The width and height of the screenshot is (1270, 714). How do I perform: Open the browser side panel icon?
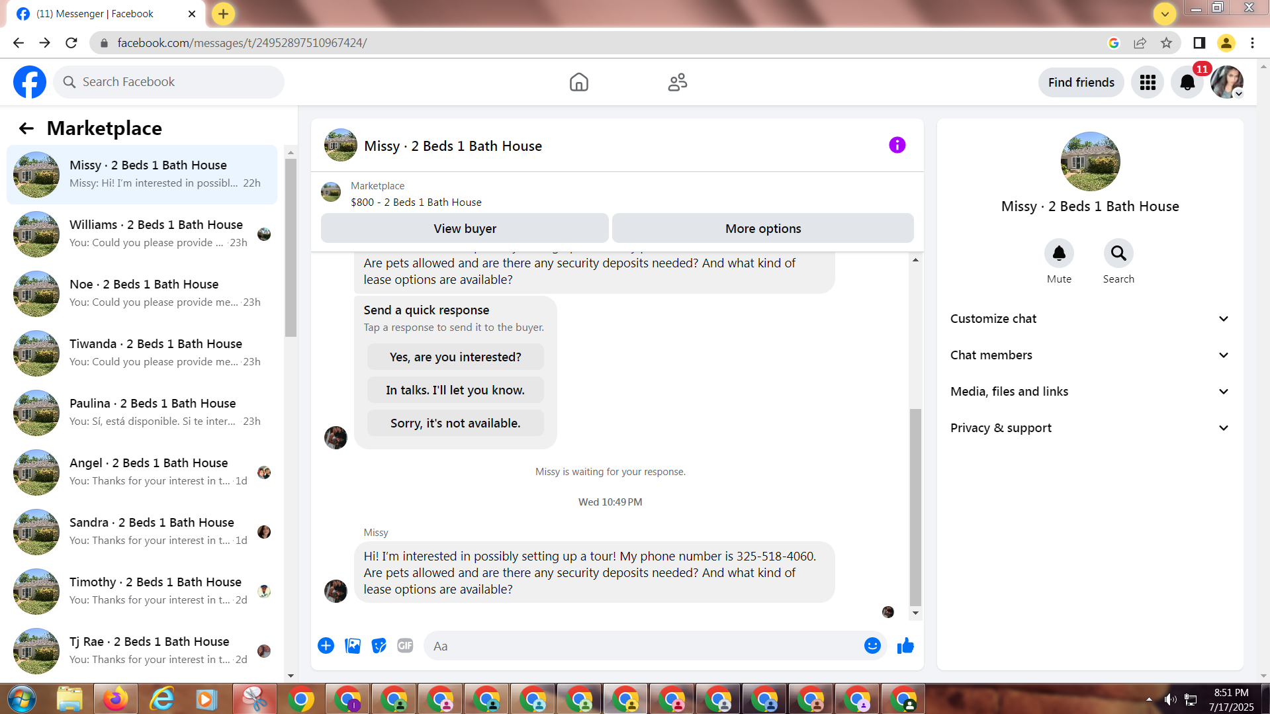pos(1199,43)
